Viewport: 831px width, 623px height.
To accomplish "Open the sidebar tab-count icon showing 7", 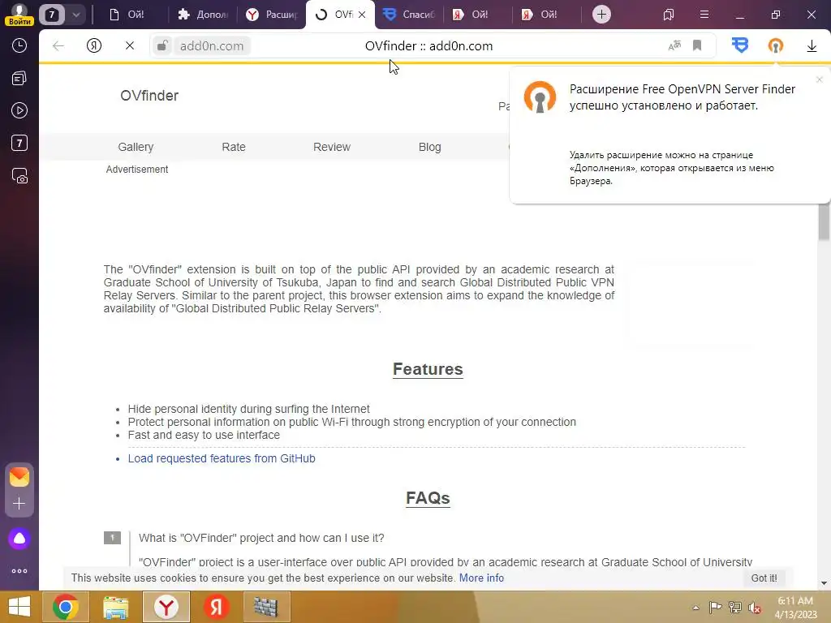I will click(x=19, y=143).
